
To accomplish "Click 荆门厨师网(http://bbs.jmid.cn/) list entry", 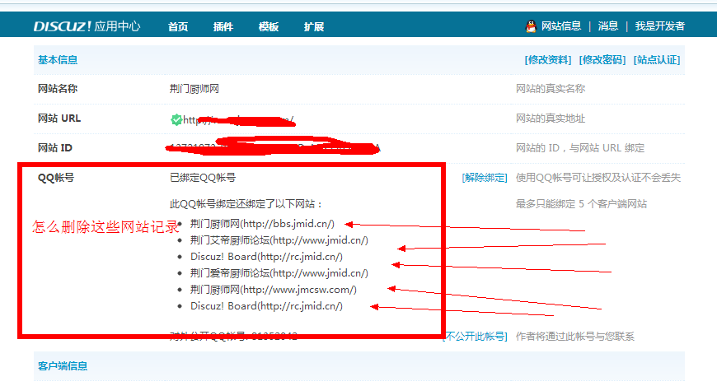I will [262, 224].
